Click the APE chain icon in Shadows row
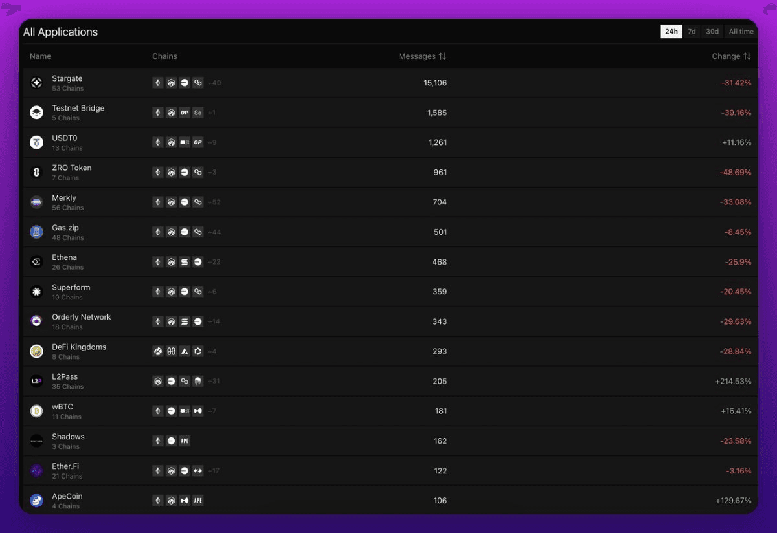This screenshot has height=533, width=777. click(185, 441)
